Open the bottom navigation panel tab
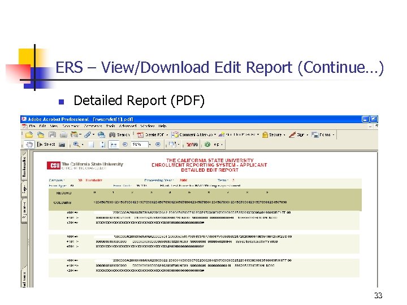Viewport: 407px width, 305px height. 24,277
